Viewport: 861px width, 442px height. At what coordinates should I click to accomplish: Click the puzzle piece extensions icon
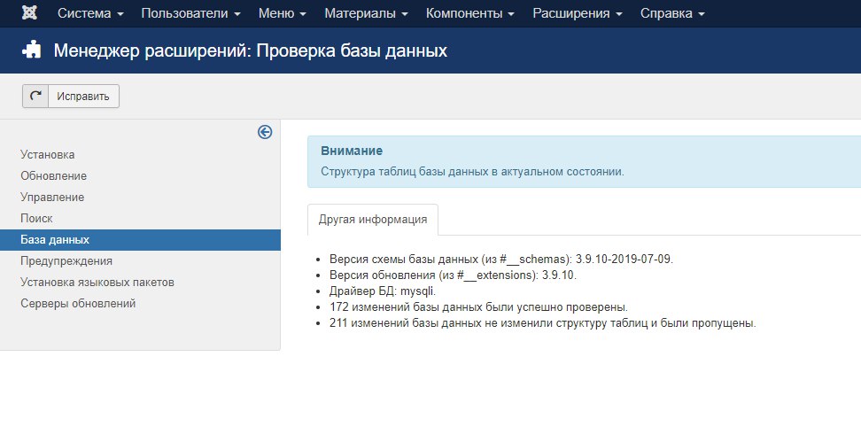(x=31, y=50)
